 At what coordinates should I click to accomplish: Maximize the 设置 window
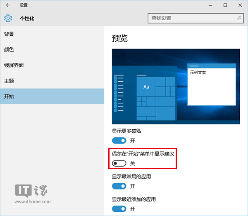(x=225, y=5)
